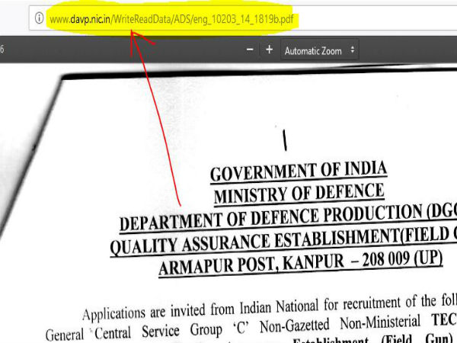This screenshot has width=457, height=343.
Task: Click the zoom out minus button
Action: point(250,50)
